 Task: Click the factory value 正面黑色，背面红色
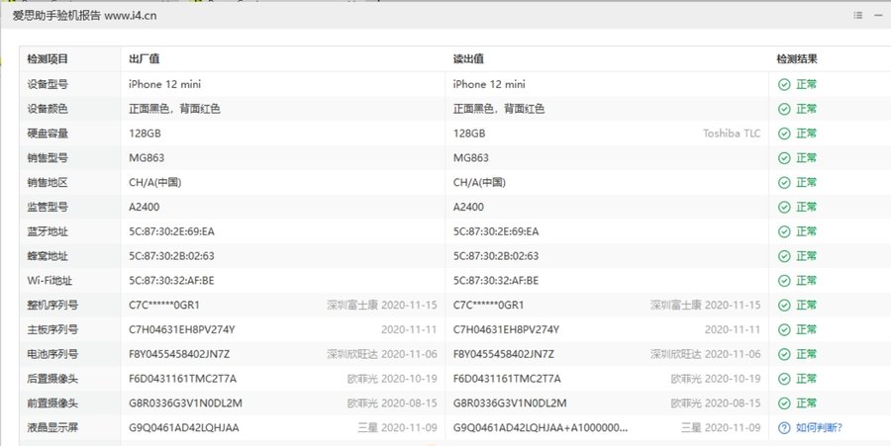pyautogui.click(x=174, y=109)
